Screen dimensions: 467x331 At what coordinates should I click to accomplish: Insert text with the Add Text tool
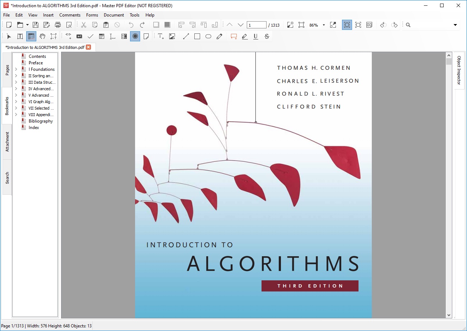pyautogui.click(x=161, y=36)
